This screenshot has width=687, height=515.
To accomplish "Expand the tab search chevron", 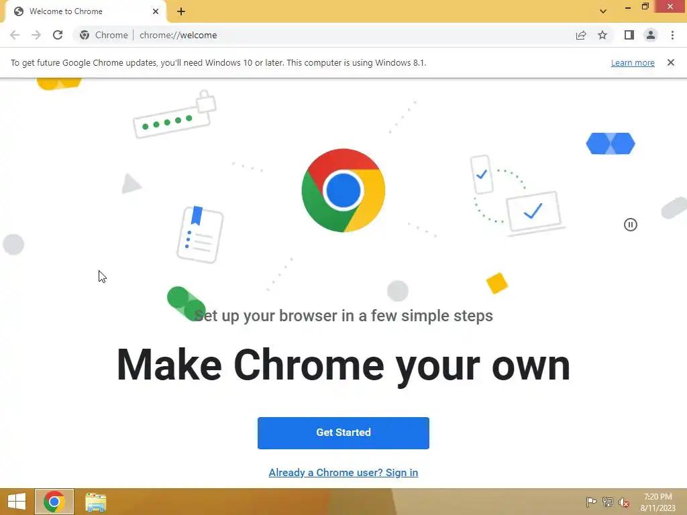I will click(603, 11).
